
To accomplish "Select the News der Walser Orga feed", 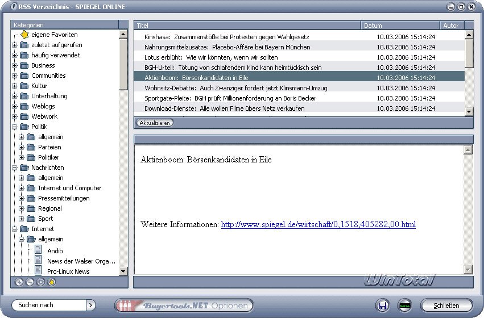I will point(81,261).
